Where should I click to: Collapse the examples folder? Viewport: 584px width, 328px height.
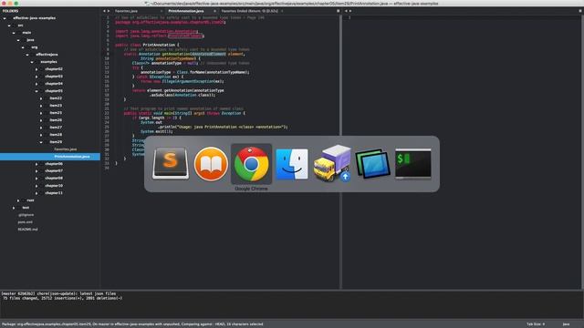click(32, 62)
